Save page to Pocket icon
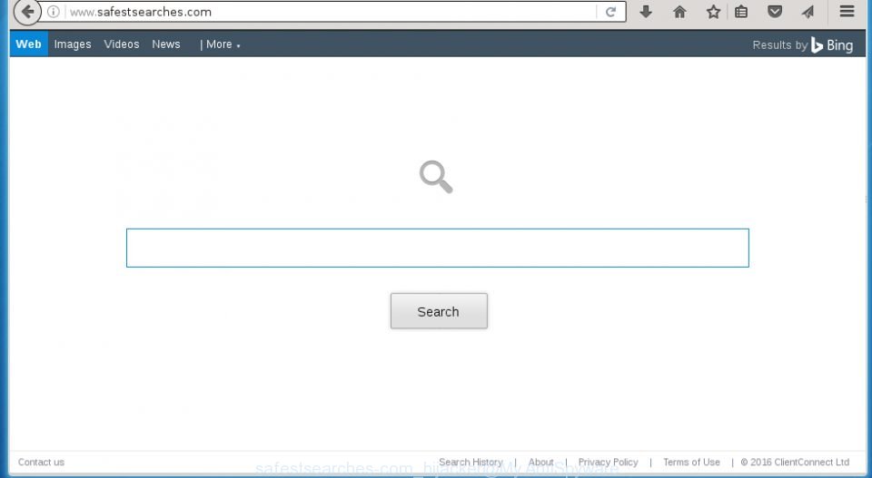 [x=775, y=11]
